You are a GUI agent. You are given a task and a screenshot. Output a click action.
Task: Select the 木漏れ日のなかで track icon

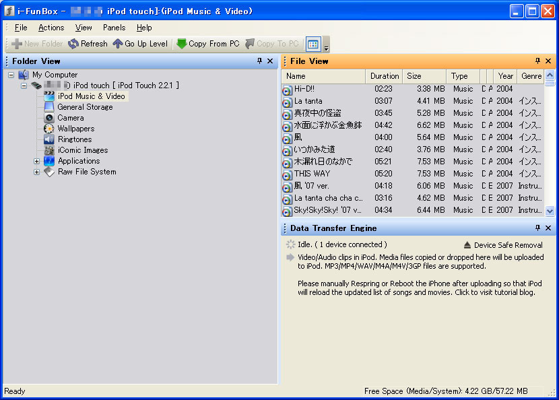287,163
